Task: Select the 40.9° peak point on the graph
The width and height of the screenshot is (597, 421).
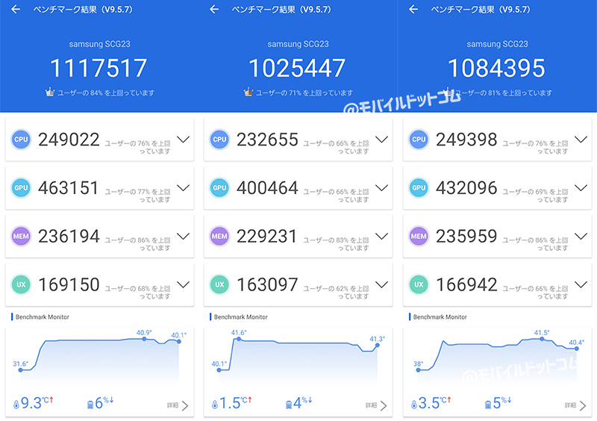Action: 144,338
